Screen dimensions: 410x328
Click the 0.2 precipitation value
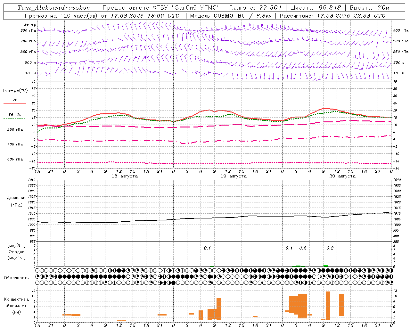[x=303, y=248]
